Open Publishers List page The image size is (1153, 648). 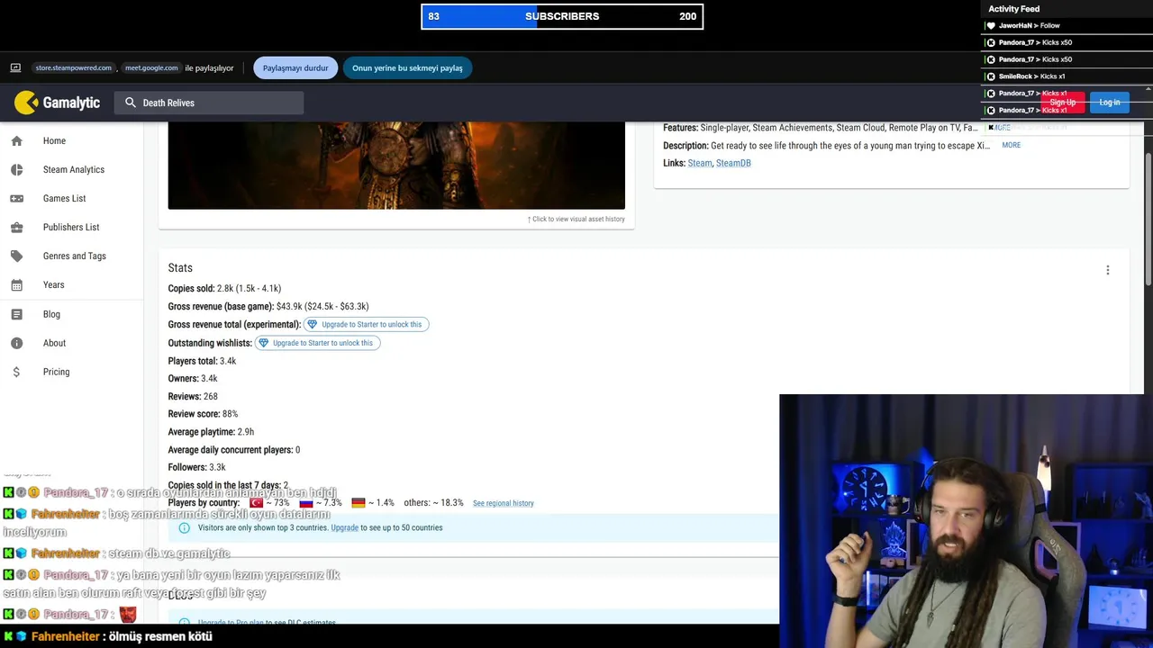tap(71, 227)
